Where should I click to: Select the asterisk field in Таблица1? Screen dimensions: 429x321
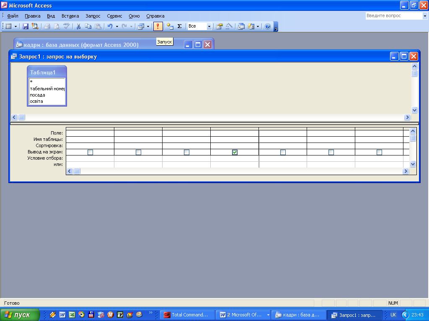[x=47, y=82]
